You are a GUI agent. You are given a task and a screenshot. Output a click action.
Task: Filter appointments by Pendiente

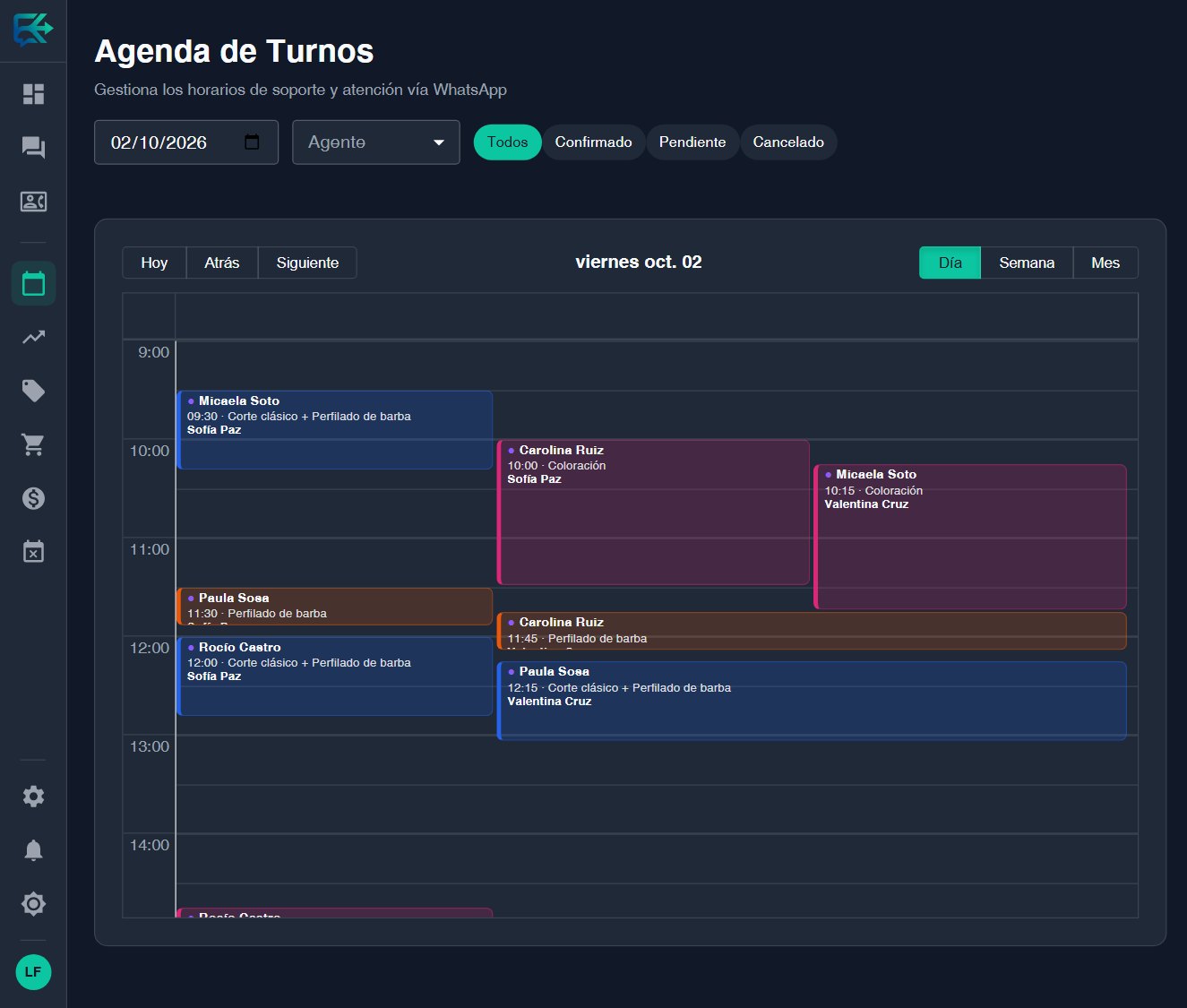point(692,142)
